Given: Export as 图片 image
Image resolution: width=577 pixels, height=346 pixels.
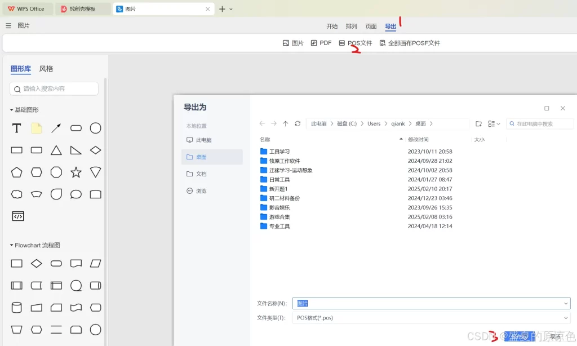Looking at the screenshot, I should pos(293,42).
